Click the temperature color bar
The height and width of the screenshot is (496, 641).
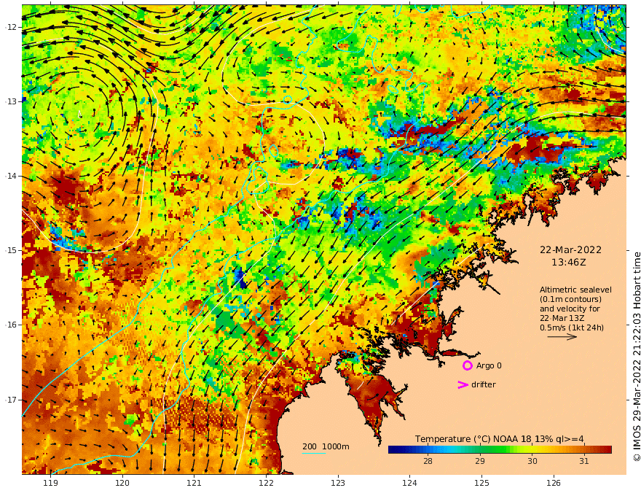click(x=500, y=449)
